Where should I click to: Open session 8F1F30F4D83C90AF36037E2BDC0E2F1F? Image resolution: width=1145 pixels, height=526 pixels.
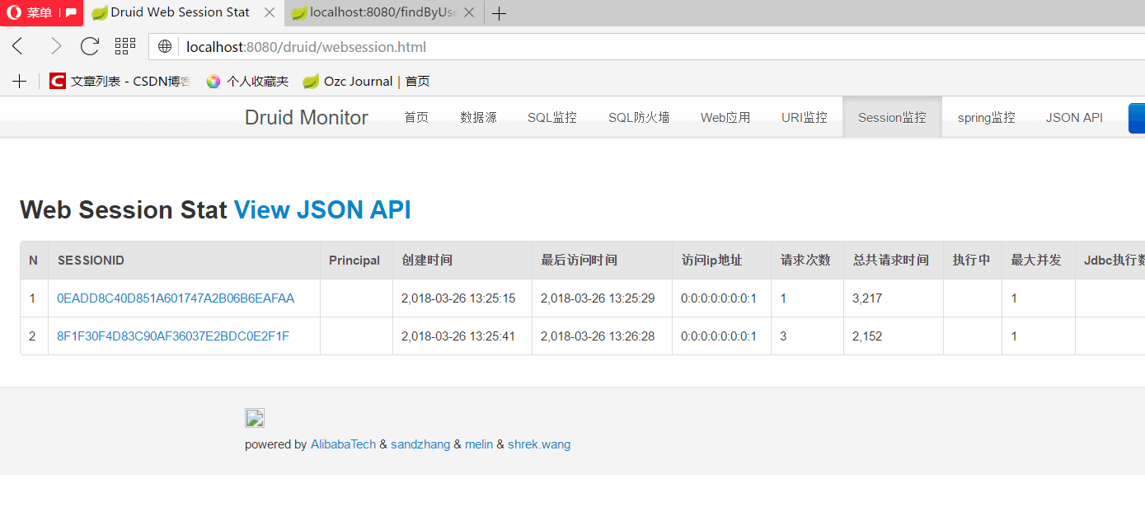tap(173, 336)
